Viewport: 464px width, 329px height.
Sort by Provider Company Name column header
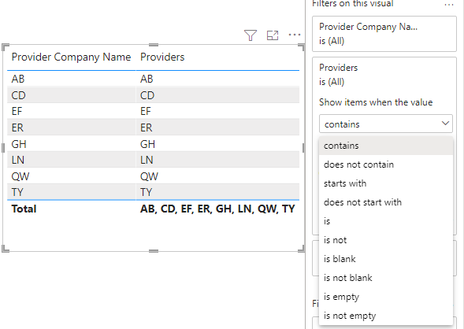(71, 57)
